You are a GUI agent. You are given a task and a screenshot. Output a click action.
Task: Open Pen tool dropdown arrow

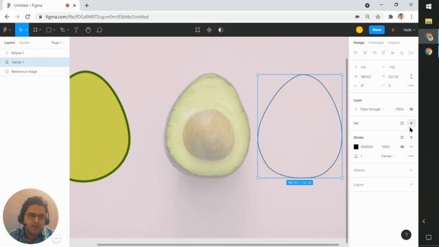click(x=68, y=30)
